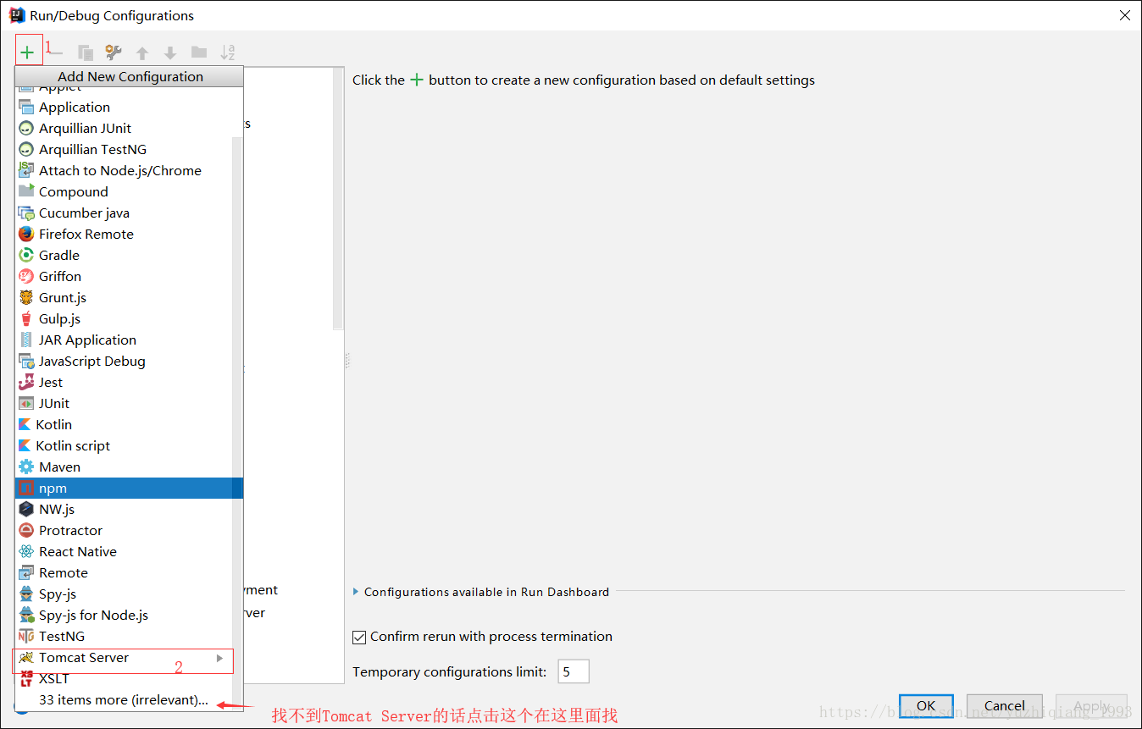Select the JAR Application icon
1142x729 pixels.
[26, 340]
